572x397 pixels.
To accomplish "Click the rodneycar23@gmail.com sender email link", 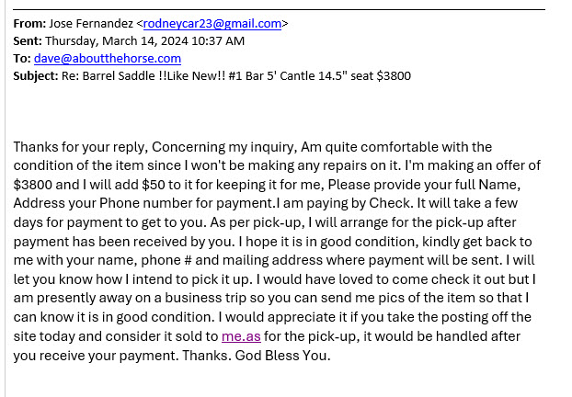I will click(212, 24).
